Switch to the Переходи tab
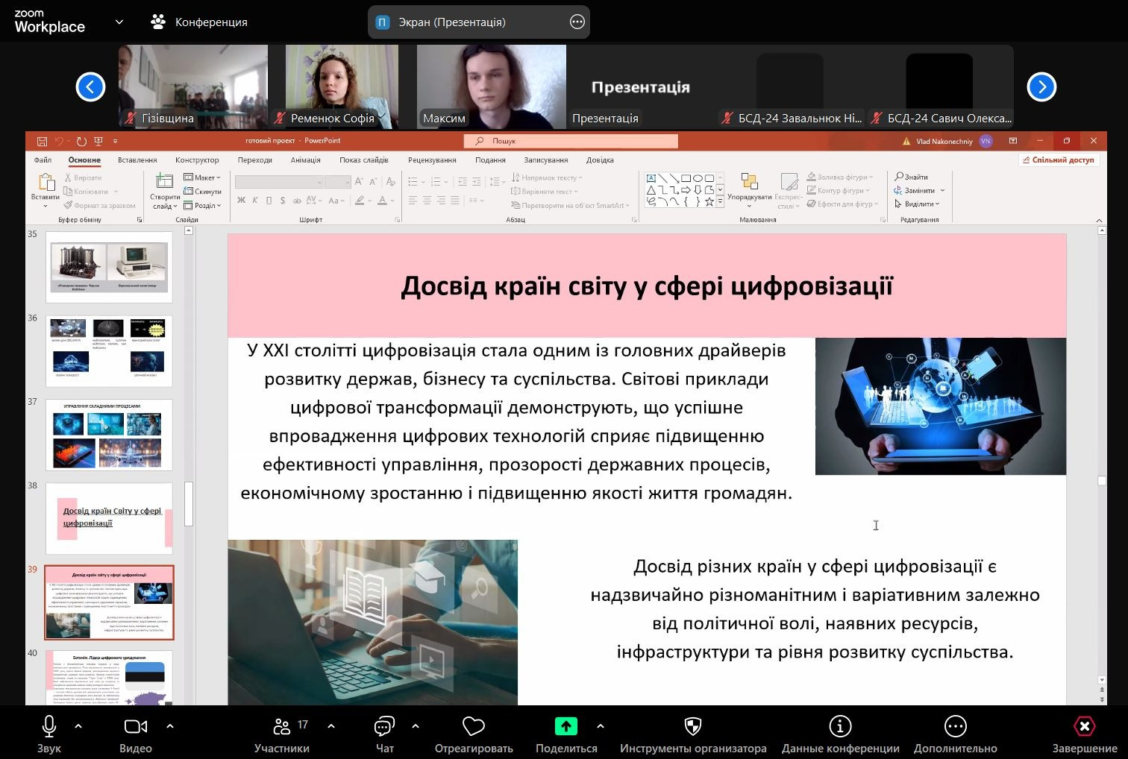The image size is (1128, 759). pos(255,160)
